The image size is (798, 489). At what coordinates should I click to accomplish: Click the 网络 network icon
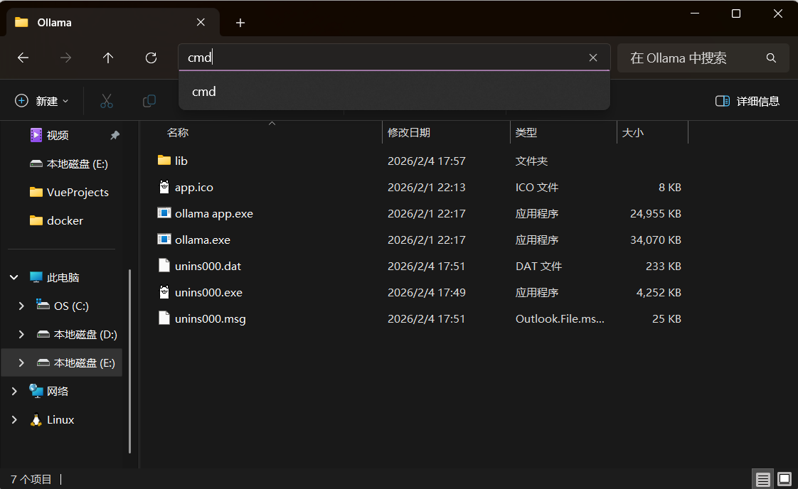(36, 391)
